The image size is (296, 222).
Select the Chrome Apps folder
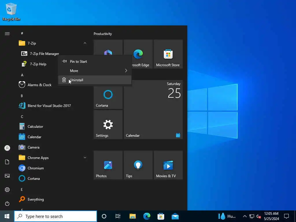point(53,158)
